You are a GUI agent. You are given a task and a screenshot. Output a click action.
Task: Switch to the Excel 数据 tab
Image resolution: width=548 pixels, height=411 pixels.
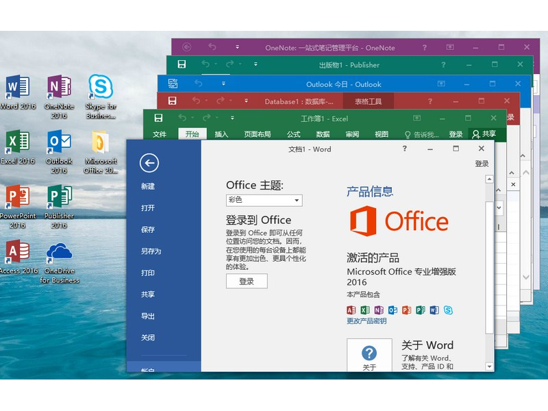[x=323, y=134]
